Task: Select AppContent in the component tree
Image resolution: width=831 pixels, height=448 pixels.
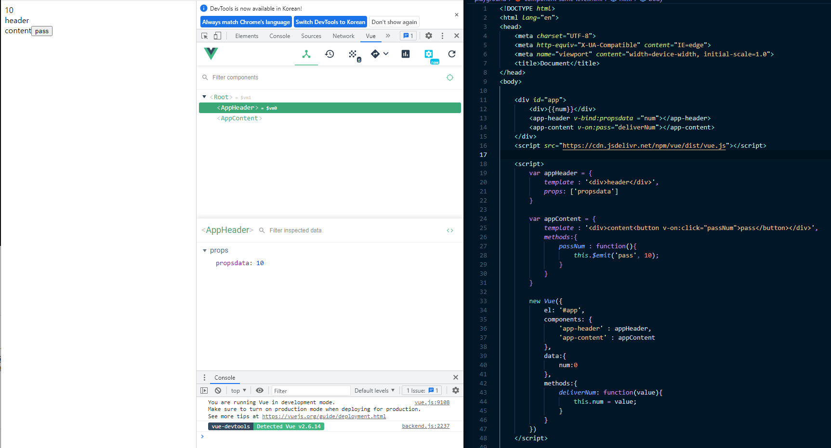Action: pos(330,118)
